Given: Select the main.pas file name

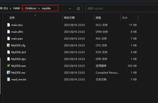Looking at the screenshot, I should coord(17,39).
